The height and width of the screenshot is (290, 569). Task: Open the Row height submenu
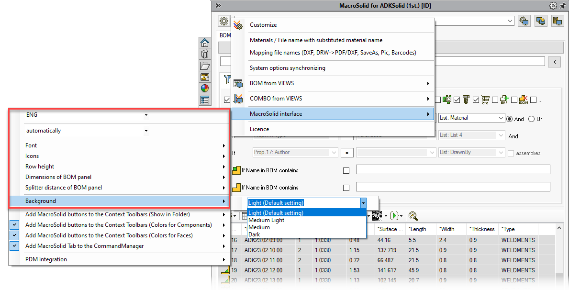coord(119,167)
